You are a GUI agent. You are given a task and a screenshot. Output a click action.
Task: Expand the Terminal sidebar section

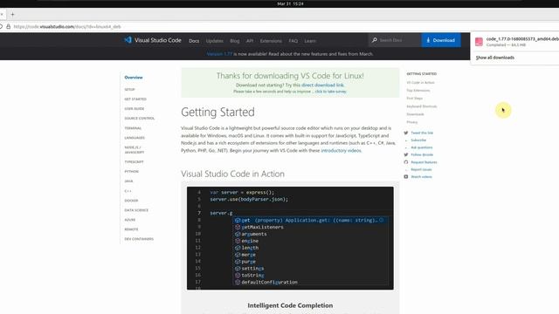click(133, 128)
